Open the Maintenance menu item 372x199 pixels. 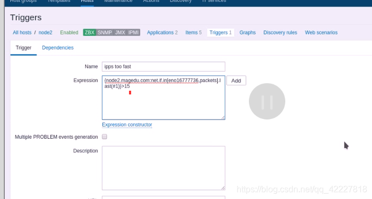point(118,1)
